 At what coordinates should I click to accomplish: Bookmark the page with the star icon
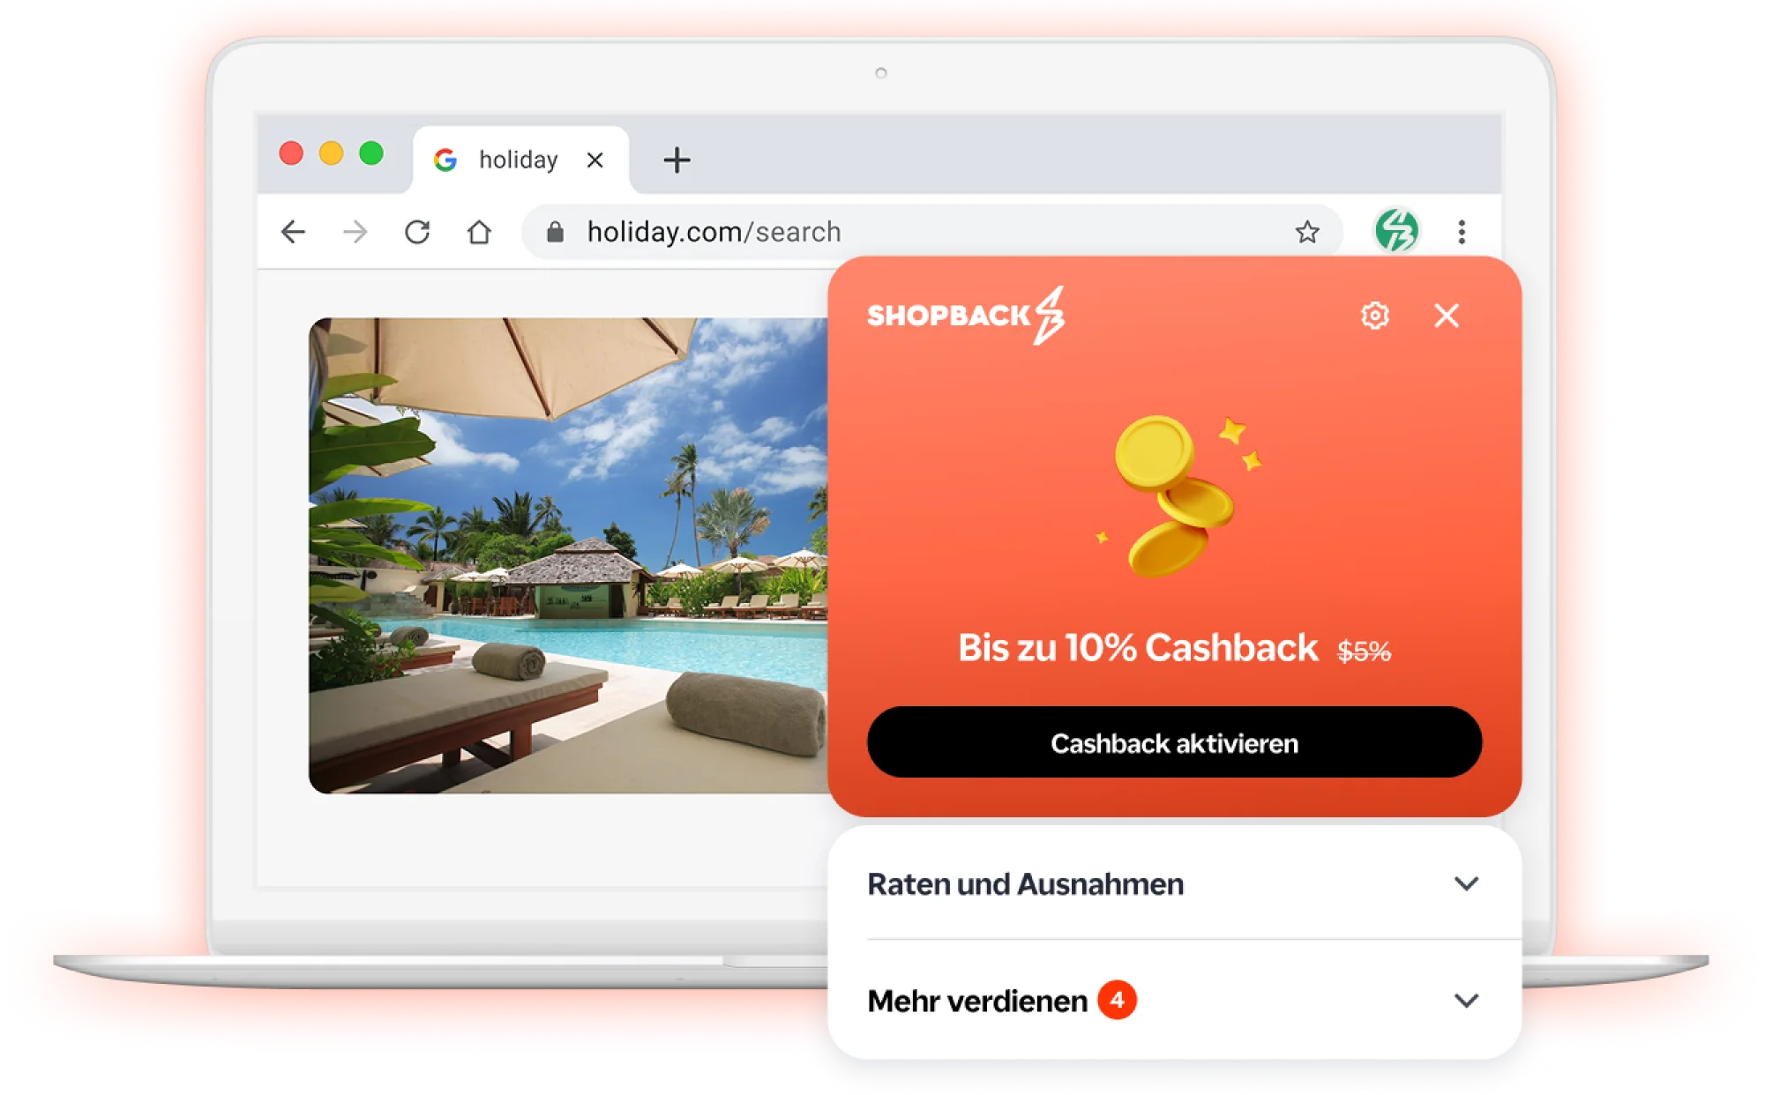[x=1306, y=232]
